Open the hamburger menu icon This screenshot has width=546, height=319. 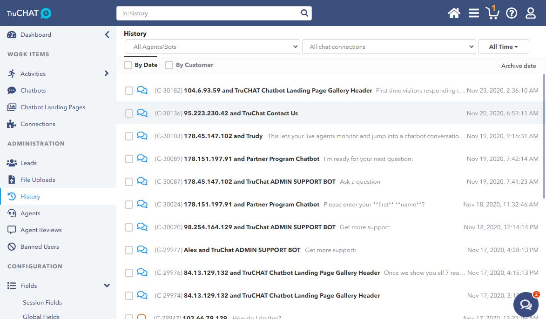(x=473, y=13)
